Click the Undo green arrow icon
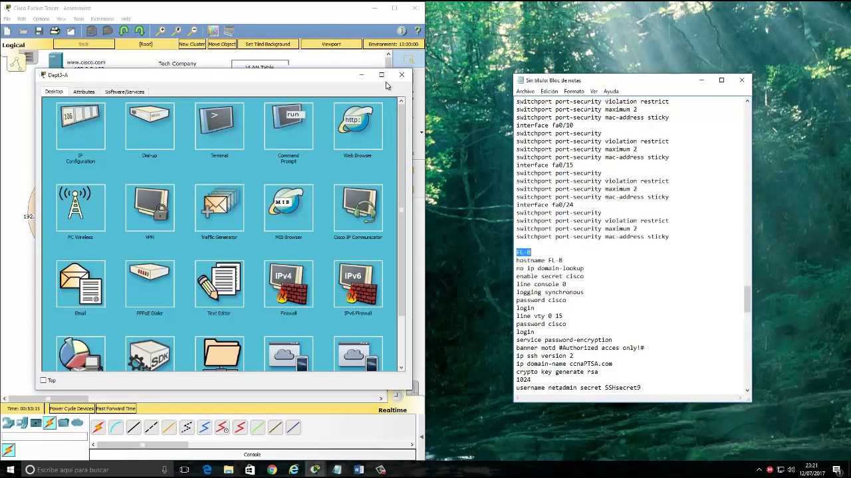Image resolution: width=851 pixels, height=478 pixels. [x=124, y=31]
